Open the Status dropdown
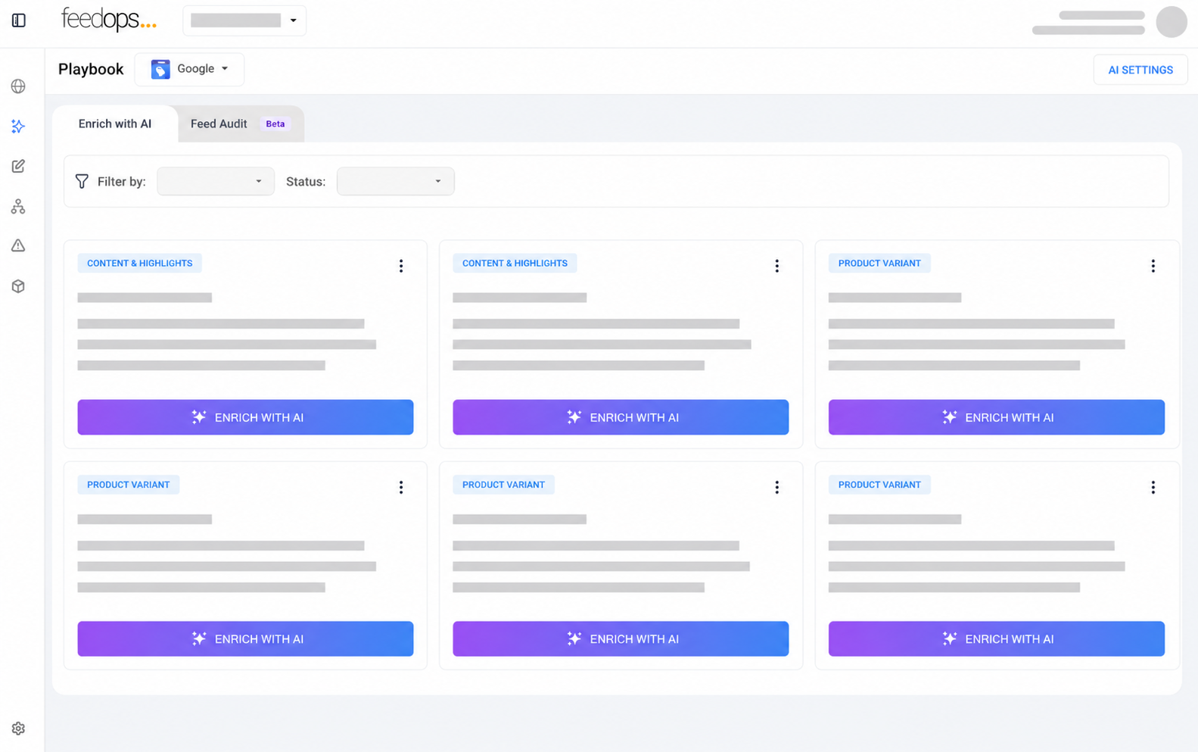Image resolution: width=1198 pixels, height=752 pixels. (395, 182)
